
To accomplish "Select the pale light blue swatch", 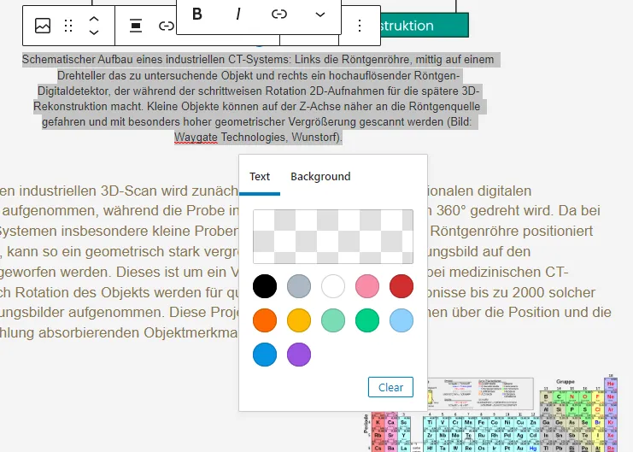I will (401, 320).
